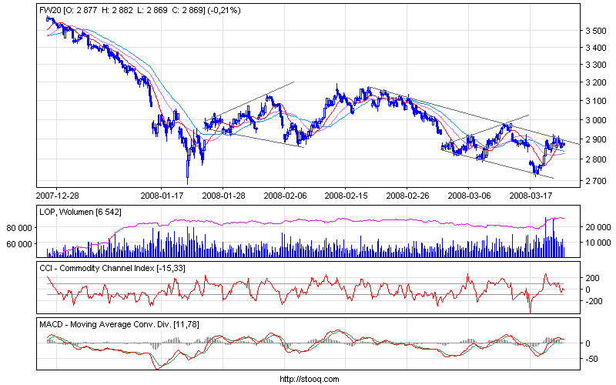Click left volume axis value 80 000
Image resolution: width=616 pixels, height=385 pixels.
click(x=19, y=228)
